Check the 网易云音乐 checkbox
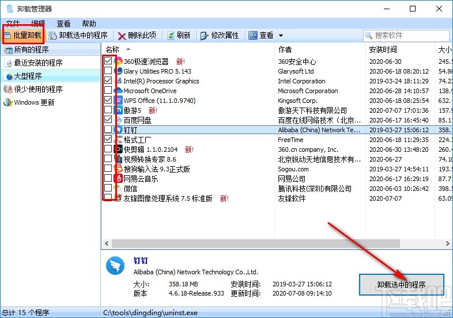The height and width of the screenshot is (318, 453). pos(108,178)
